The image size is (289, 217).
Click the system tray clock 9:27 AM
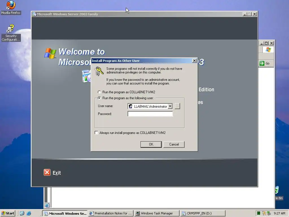click(279, 213)
